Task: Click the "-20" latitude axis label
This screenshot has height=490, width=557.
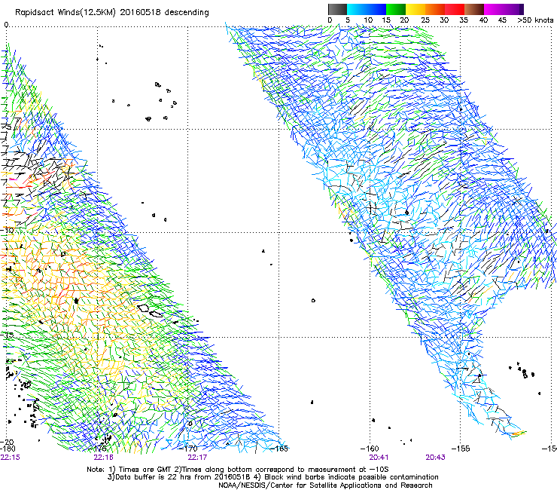Action: [x=8, y=442]
